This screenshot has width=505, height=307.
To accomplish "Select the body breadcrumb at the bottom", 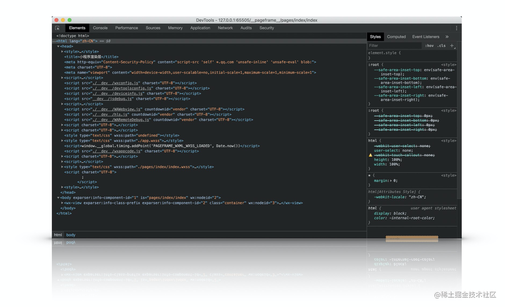I will point(71,235).
